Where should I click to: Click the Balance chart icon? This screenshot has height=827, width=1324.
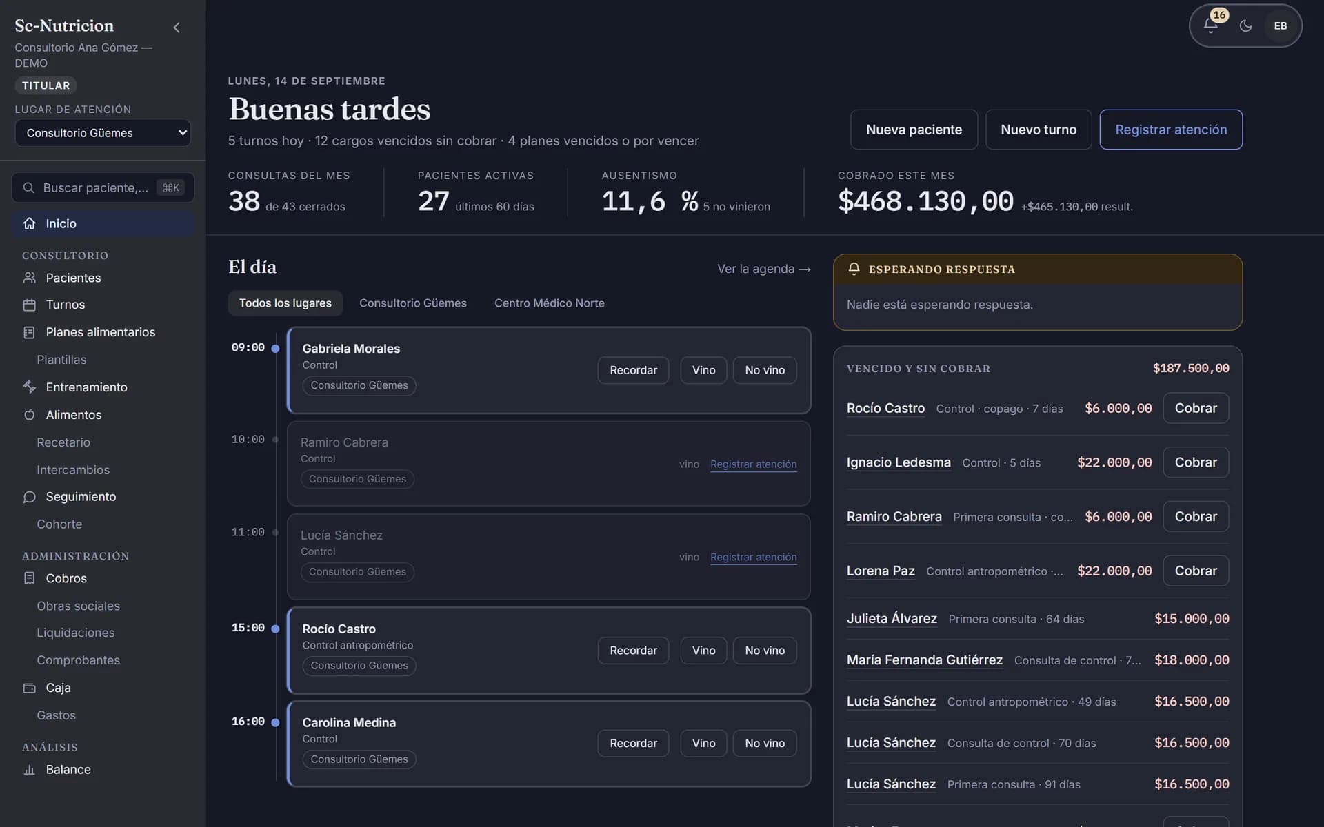(29, 770)
